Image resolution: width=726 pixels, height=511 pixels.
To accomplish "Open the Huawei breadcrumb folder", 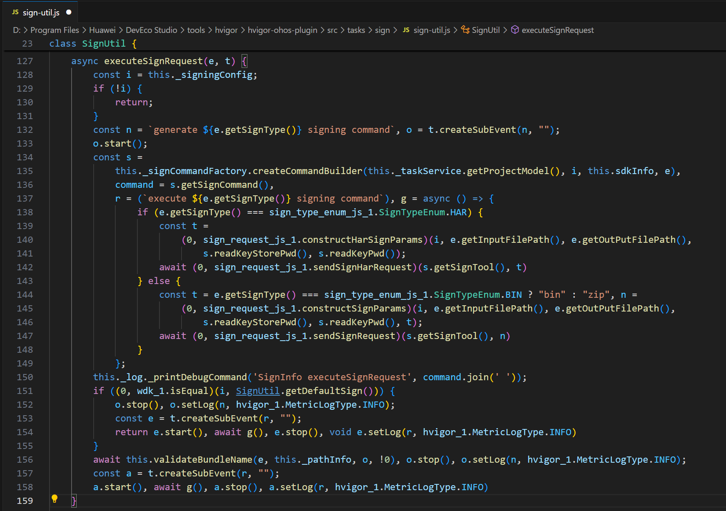I will tap(102, 30).
